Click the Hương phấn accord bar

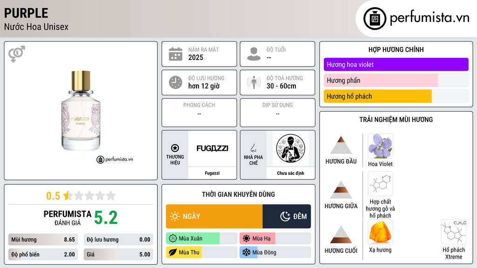396,80
